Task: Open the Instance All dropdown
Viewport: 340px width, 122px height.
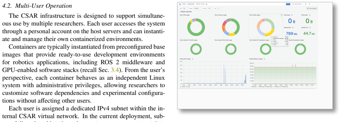Action: pyautogui.click(x=210, y=8)
